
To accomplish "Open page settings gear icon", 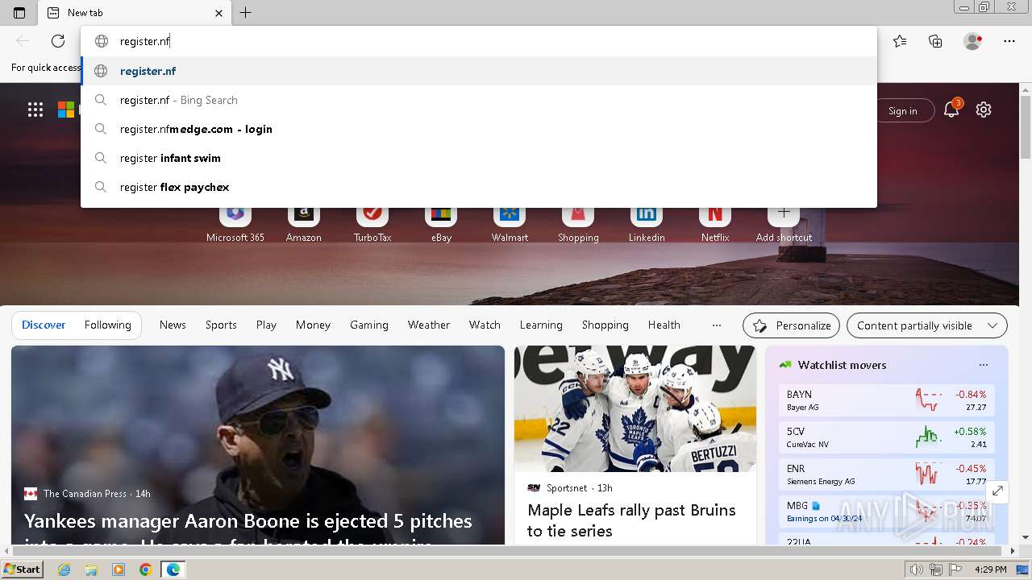I will click(984, 110).
